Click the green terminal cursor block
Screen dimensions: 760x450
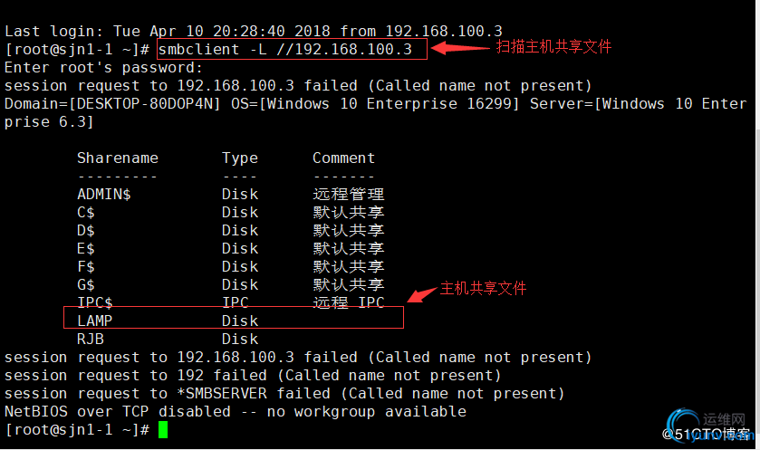point(163,430)
